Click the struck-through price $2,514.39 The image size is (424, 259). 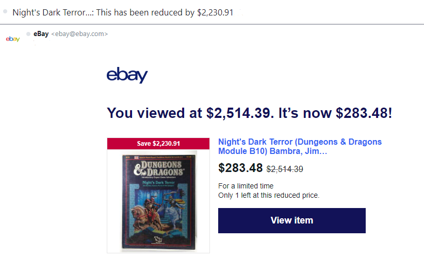click(x=284, y=169)
